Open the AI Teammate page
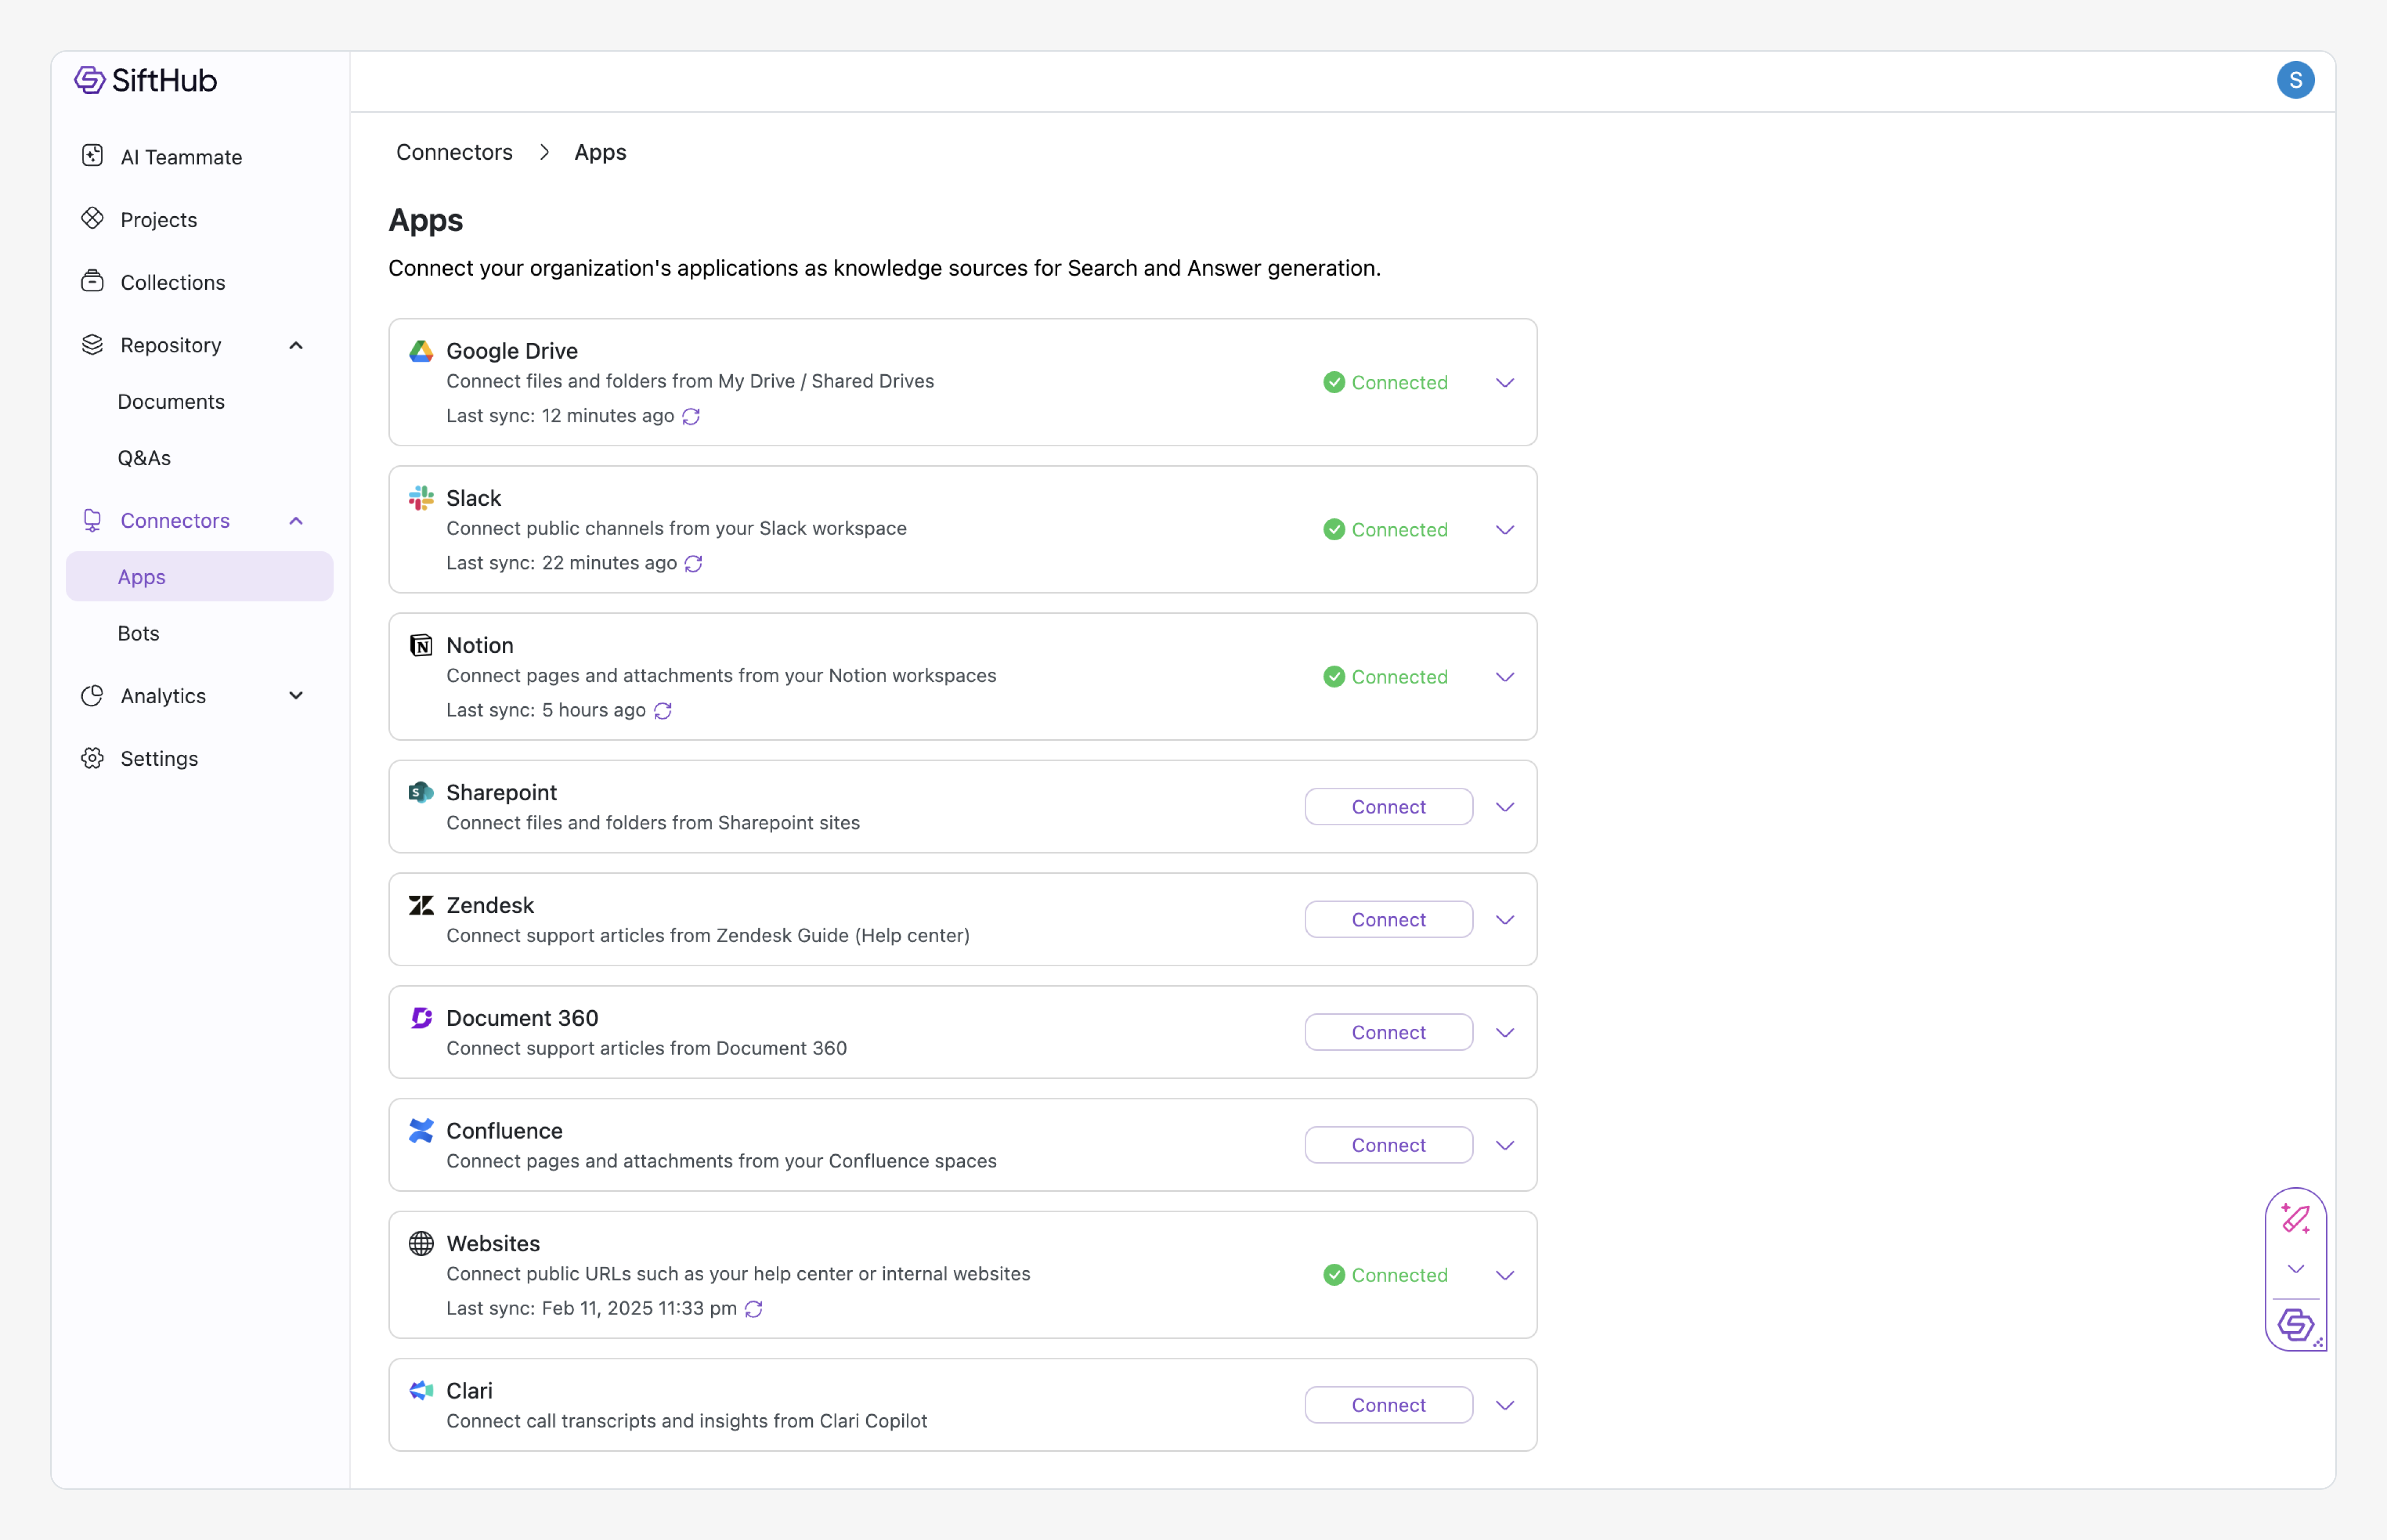The height and width of the screenshot is (1540, 2387). click(x=181, y=157)
